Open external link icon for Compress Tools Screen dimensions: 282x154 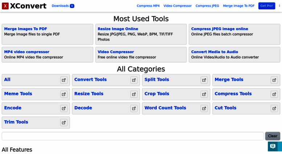click(274, 94)
